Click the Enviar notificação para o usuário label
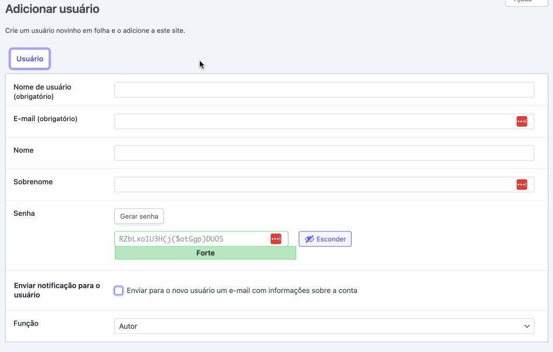Image resolution: width=553 pixels, height=352 pixels. point(57,290)
